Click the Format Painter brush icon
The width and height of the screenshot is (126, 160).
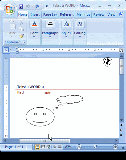click(22, 36)
